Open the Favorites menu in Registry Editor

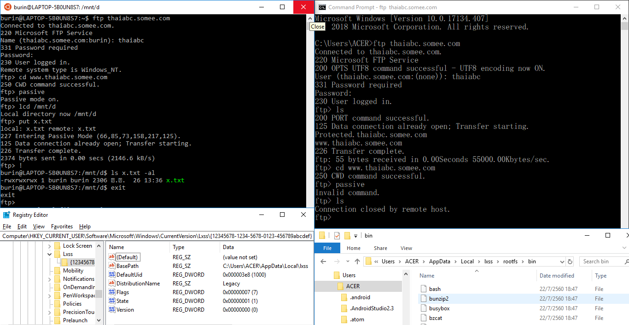[62, 226]
